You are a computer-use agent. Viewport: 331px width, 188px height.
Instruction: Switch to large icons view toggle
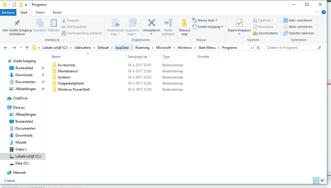pyautogui.click(x=323, y=180)
